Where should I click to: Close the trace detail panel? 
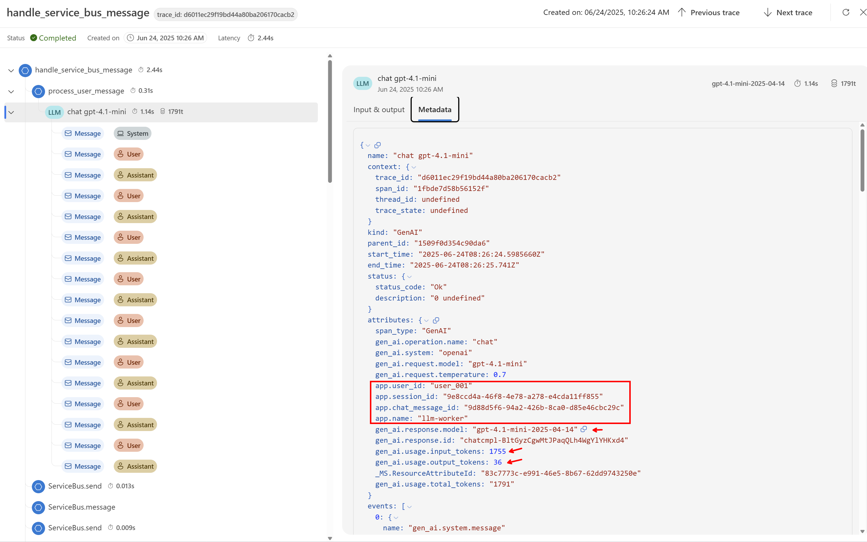(x=863, y=13)
